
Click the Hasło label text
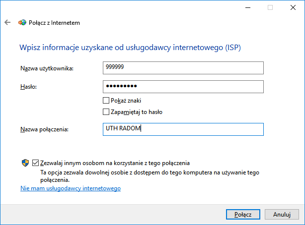pyautogui.click(x=29, y=87)
